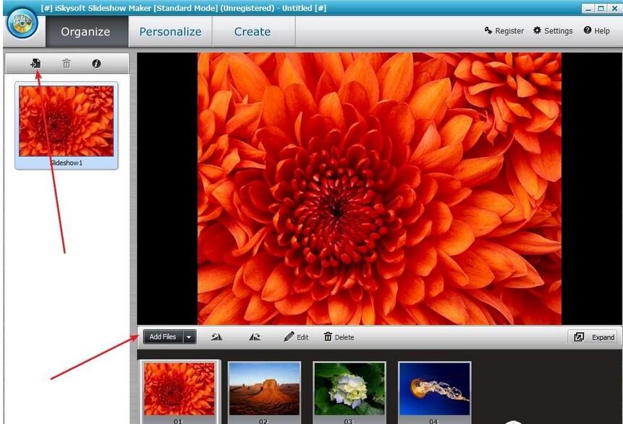Select the white flower thumbnail 03
Image resolution: width=623 pixels, height=424 pixels.
(350, 389)
